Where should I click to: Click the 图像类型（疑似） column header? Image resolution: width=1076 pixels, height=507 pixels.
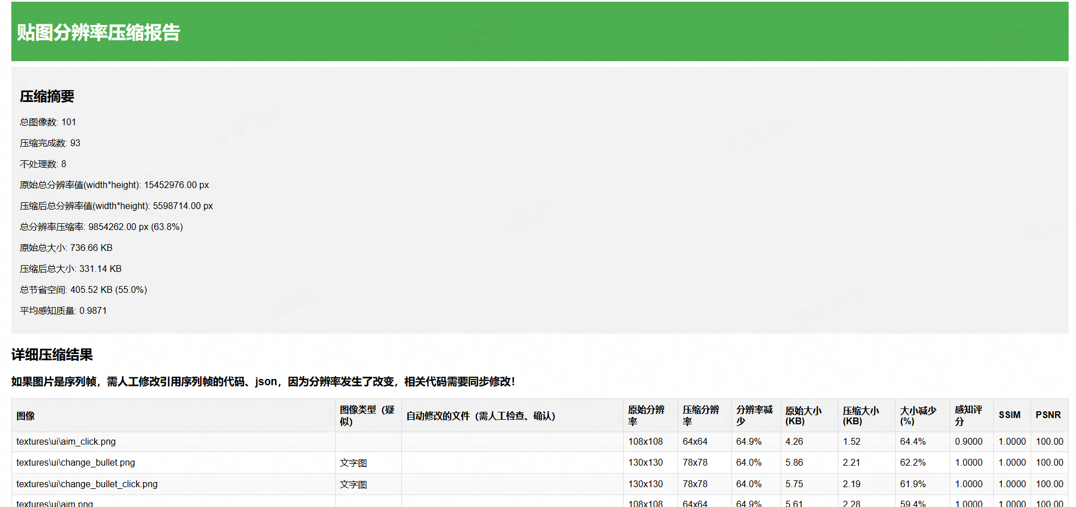coord(367,416)
